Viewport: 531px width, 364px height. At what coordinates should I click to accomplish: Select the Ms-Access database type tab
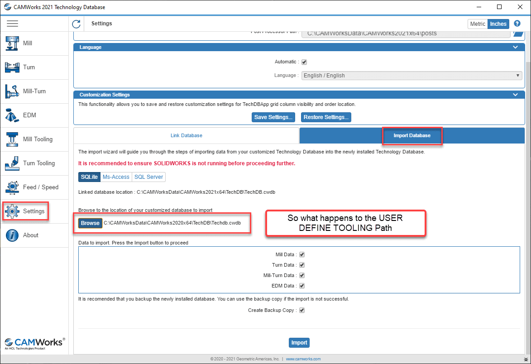pos(116,177)
